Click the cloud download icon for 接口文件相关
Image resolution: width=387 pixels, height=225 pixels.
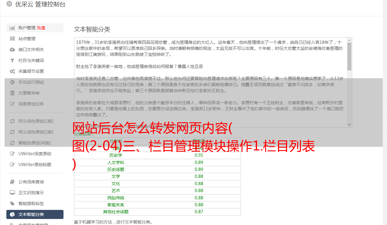coord(12,50)
